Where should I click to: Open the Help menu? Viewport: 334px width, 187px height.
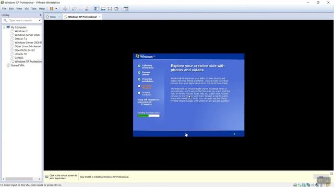pyautogui.click(x=42, y=9)
